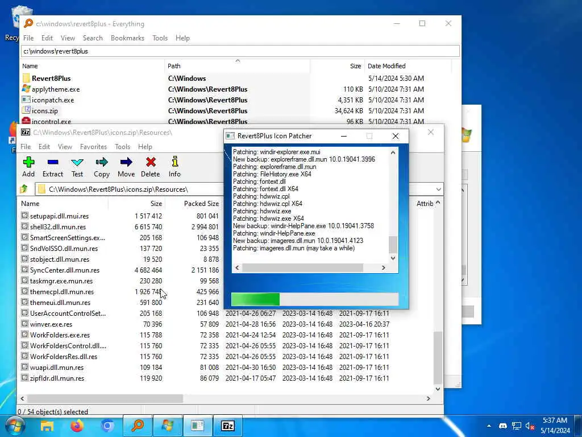Click the Discord tray icon

503,426
